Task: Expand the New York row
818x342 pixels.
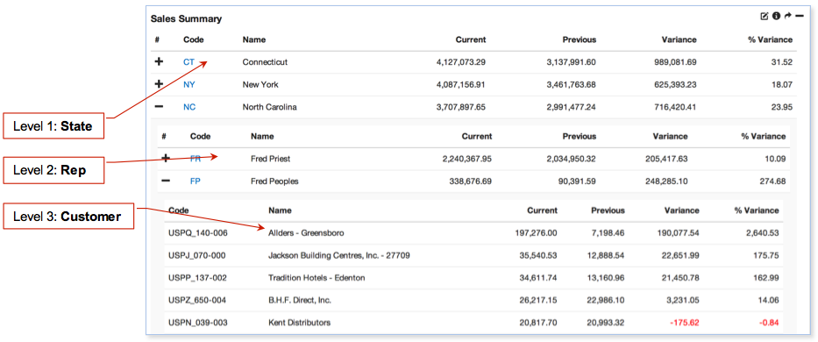Action: click(159, 84)
